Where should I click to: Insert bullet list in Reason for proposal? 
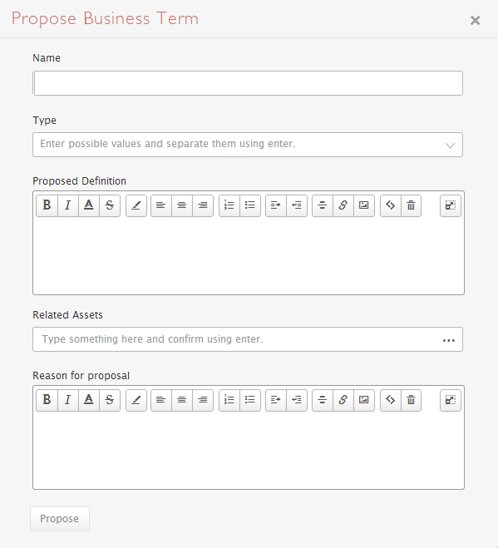[250, 400]
